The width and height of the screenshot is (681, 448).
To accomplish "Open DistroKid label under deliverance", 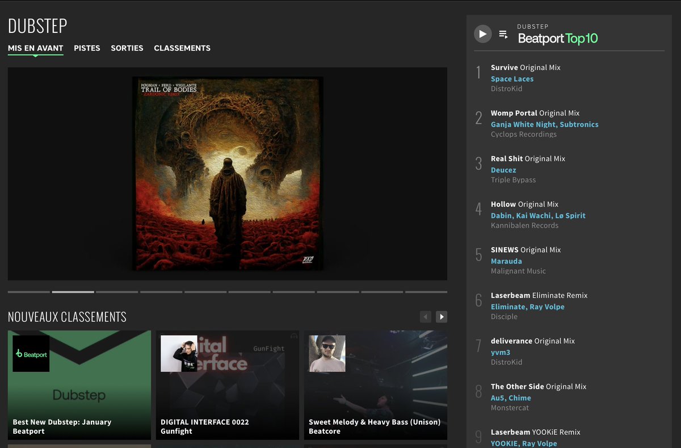I will click(506, 362).
